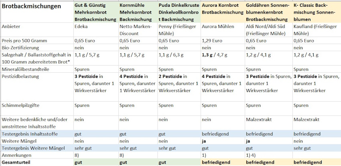Select the '2 Pestizide in Spuren' cell
The width and height of the screenshot is (341, 166).
[x=179, y=83]
